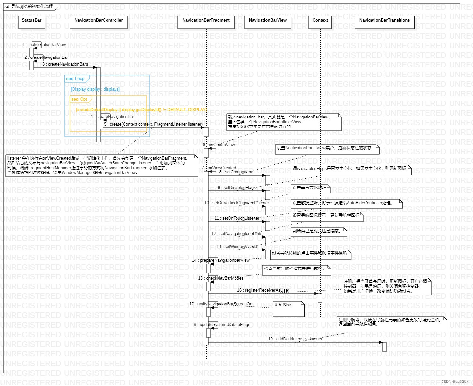
Task: Select the NavigationBarController lifeline box
Action: pos(99,22)
